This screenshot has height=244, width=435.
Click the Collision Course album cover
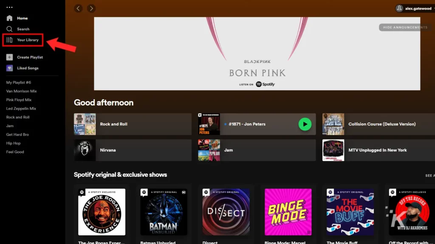pyautogui.click(x=333, y=124)
